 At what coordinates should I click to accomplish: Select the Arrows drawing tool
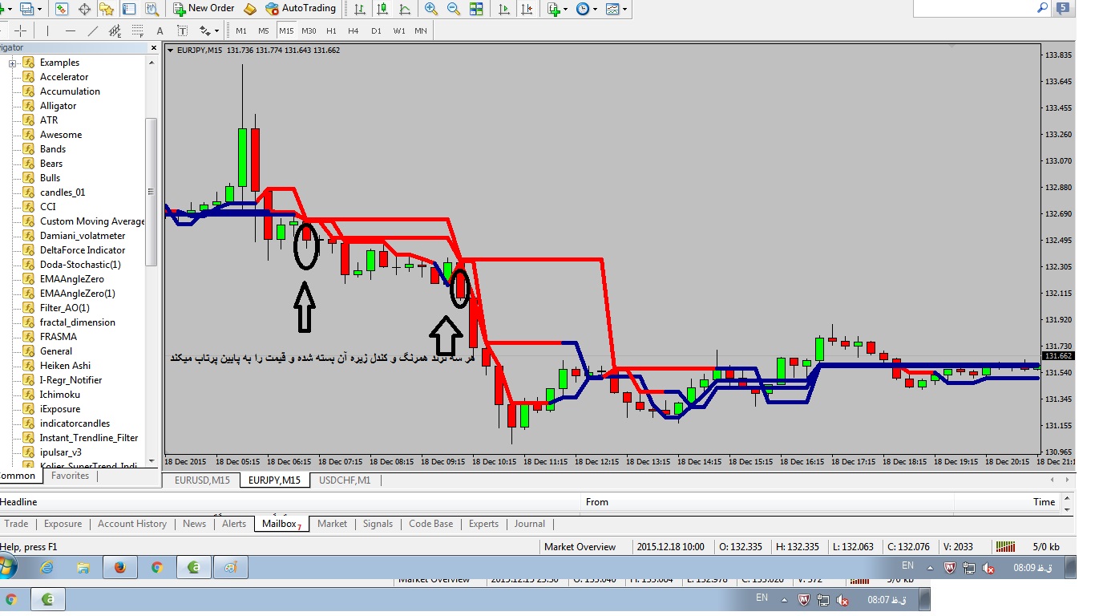point(205,30)
